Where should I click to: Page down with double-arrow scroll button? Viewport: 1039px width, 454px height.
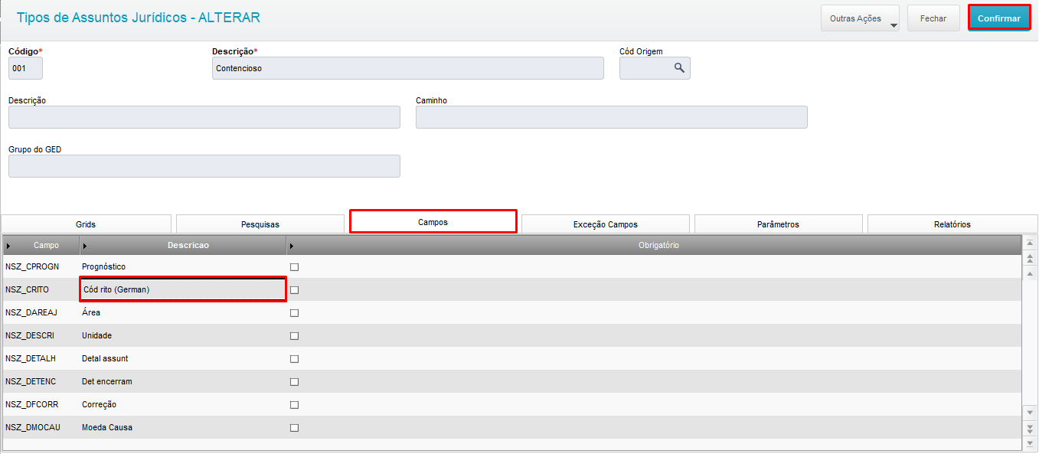click(x=1030, y=427)
